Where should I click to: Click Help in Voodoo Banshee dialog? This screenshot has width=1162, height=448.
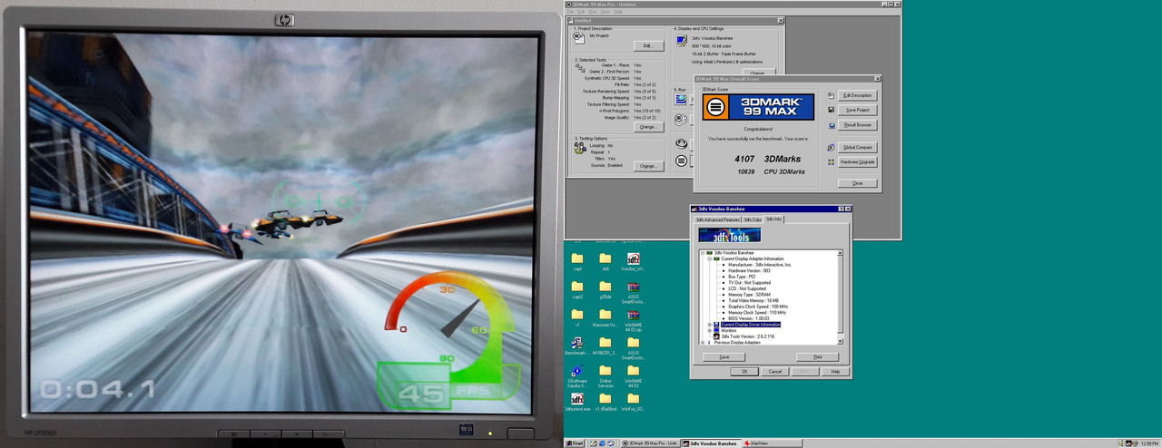tap(835, 371)
